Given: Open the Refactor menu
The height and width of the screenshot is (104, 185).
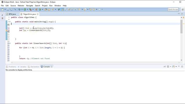Looking at the screenshot, I should [x=21, y=5].
